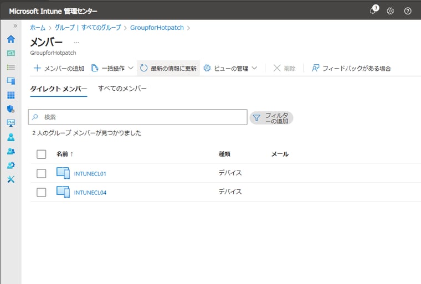Go to Home icon in sidebar
421x284 pixels.
click(11, 39)
